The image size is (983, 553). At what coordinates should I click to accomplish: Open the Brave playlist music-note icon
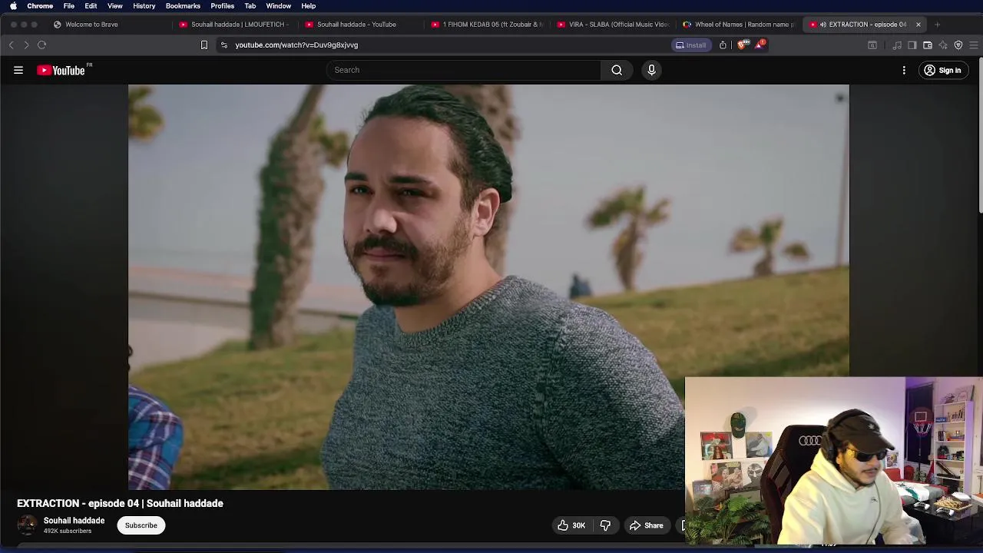(x=897, y=45)
